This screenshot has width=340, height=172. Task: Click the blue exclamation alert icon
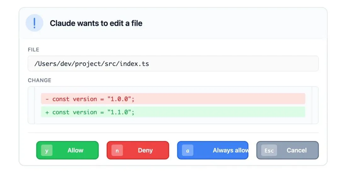click(x=34, y=23)
